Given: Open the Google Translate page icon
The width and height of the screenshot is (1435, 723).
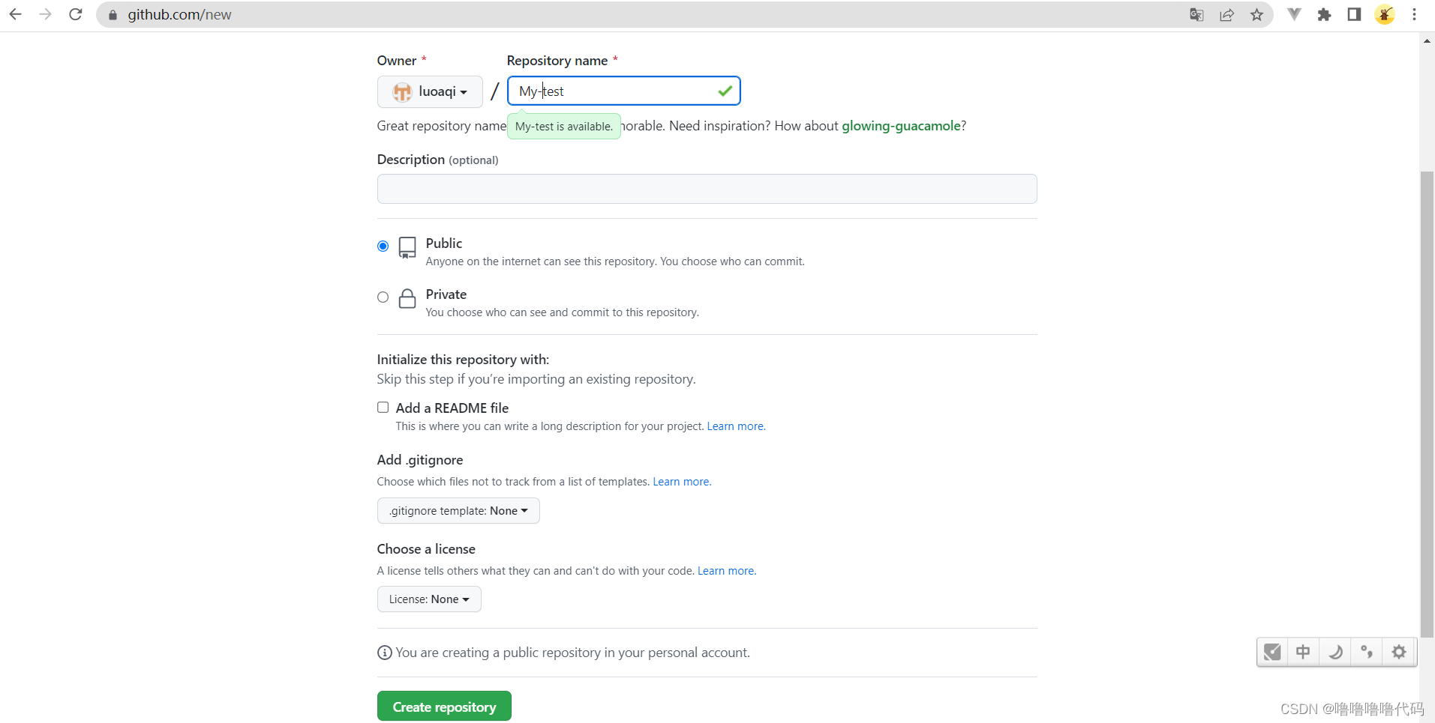Looking at the screenshot, I should (x=1196, y=15).
